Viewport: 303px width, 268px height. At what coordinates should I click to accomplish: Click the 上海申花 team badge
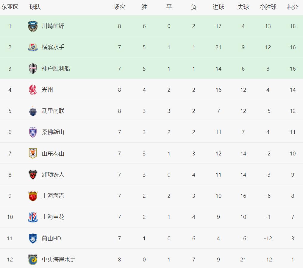[x=33, y=217]
